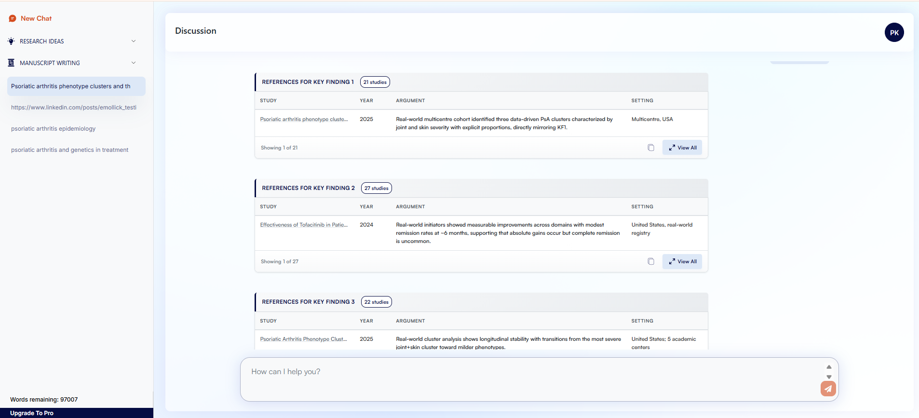Open psoriatic arthritis epidemiology chat
The height and width of the screenshot is (418, 919).
53,129
